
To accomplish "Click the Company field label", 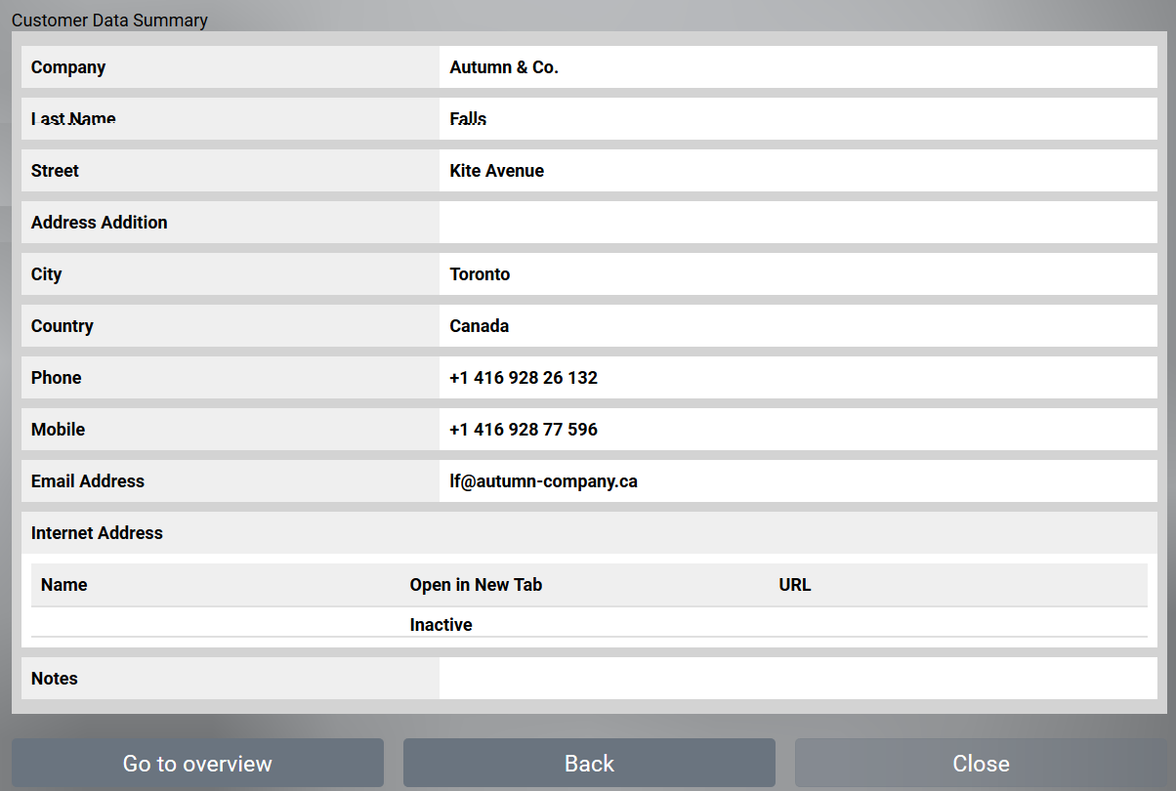I will coord(68,67).
